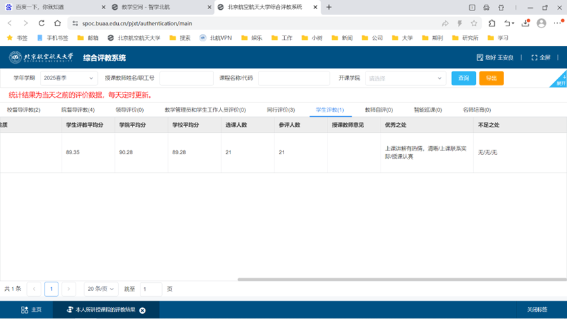Open browser three-dot menu
Screen dimensions: 567x319
tap(558, 23)
